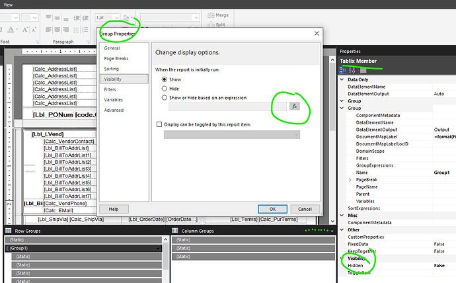Select the (Group1) row group

coord(83,249)
